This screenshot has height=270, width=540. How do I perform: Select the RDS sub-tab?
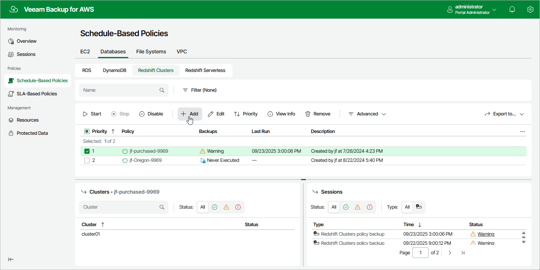tap(87, 71)
